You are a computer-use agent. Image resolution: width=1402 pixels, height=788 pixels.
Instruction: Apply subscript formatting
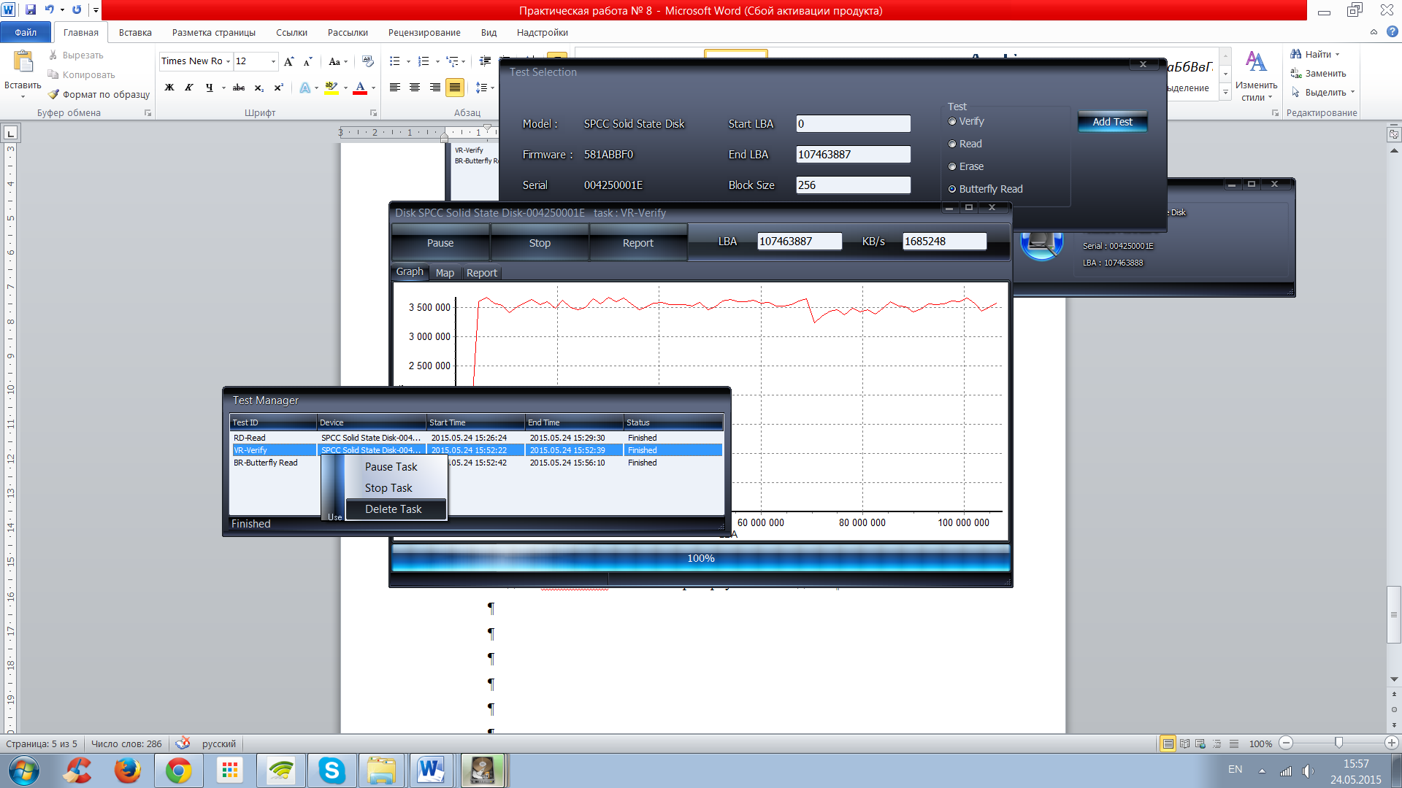[258, 88]
